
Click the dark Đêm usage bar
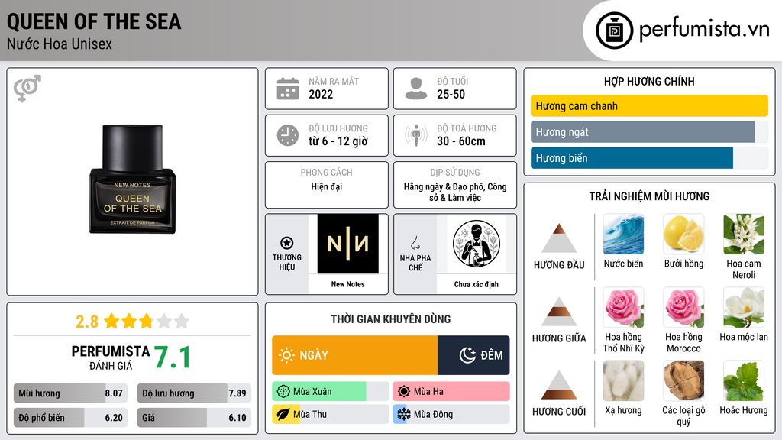[473, 355]
